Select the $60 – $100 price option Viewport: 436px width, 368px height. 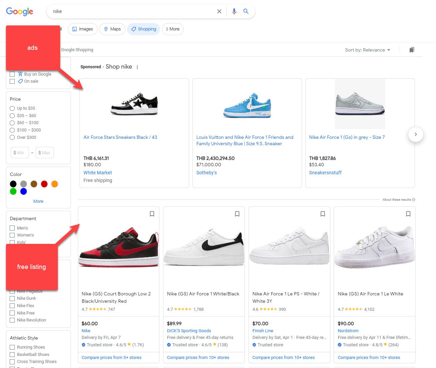(x=12, y=123)
